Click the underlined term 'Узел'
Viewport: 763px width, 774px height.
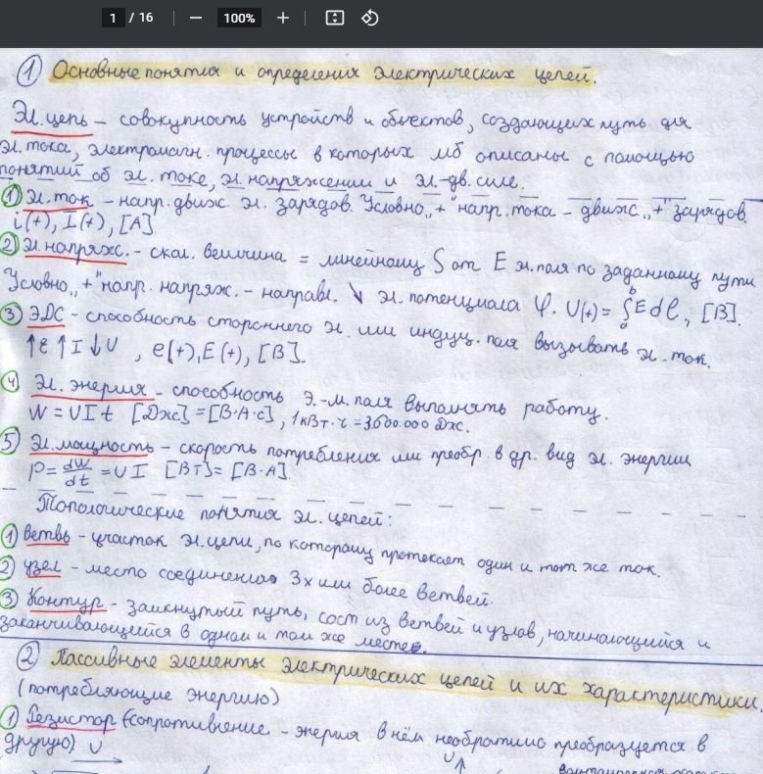(42, 567)
